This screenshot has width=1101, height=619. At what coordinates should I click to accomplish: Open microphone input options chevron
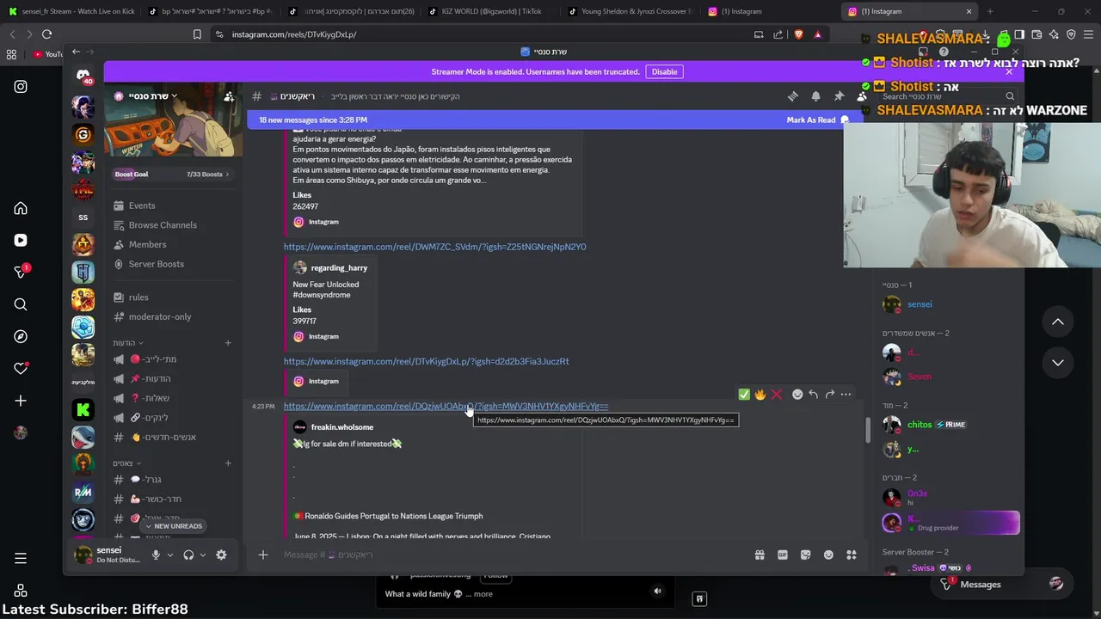coord(169,555)
